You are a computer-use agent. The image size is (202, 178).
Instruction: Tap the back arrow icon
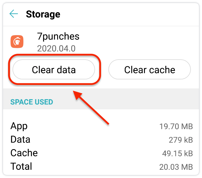tap(13, 14)
